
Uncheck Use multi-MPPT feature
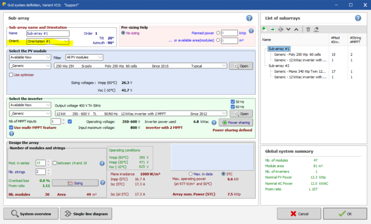pos(11,128)
